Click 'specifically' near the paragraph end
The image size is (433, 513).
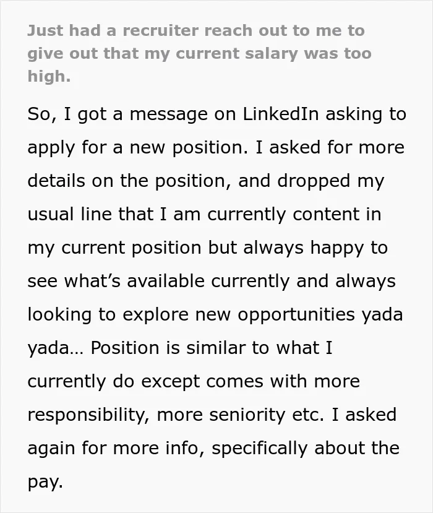(x=259, y=449)
